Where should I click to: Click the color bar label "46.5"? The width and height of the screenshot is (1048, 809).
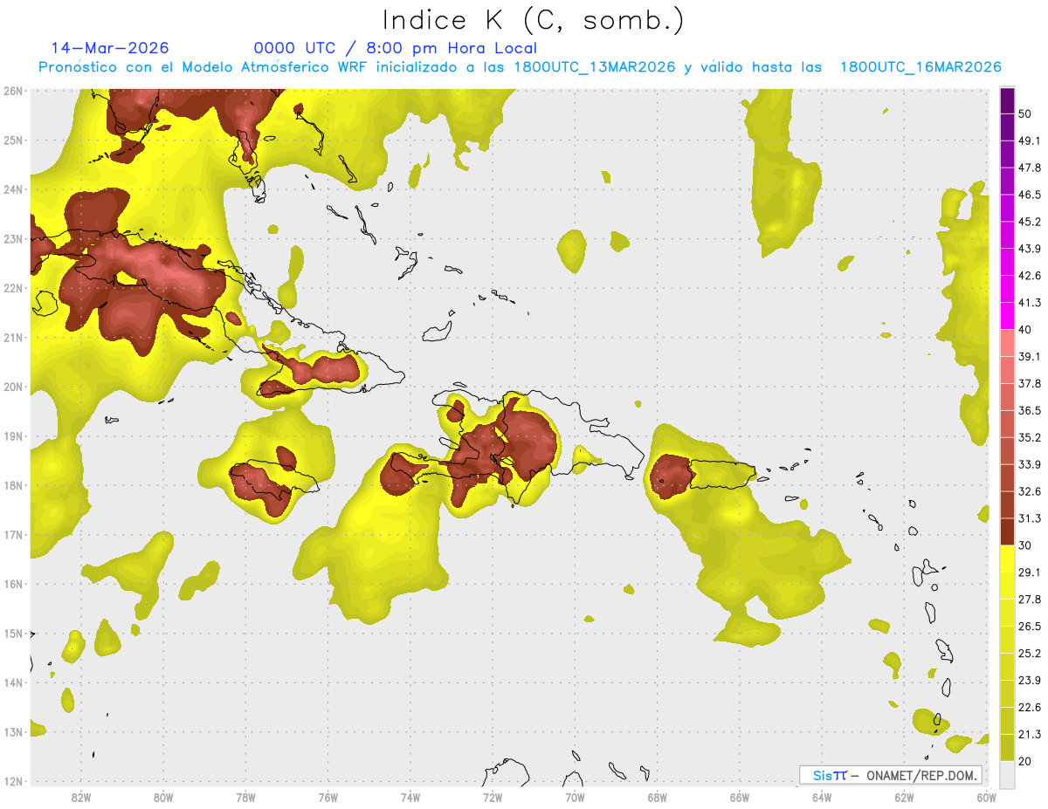pos(1030,195)
